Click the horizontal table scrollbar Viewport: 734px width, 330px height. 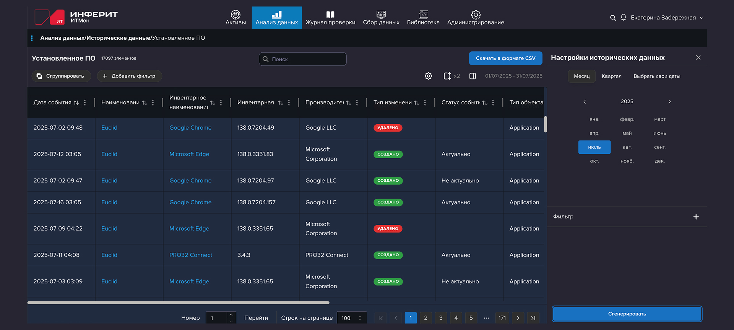tap(178, 302)
